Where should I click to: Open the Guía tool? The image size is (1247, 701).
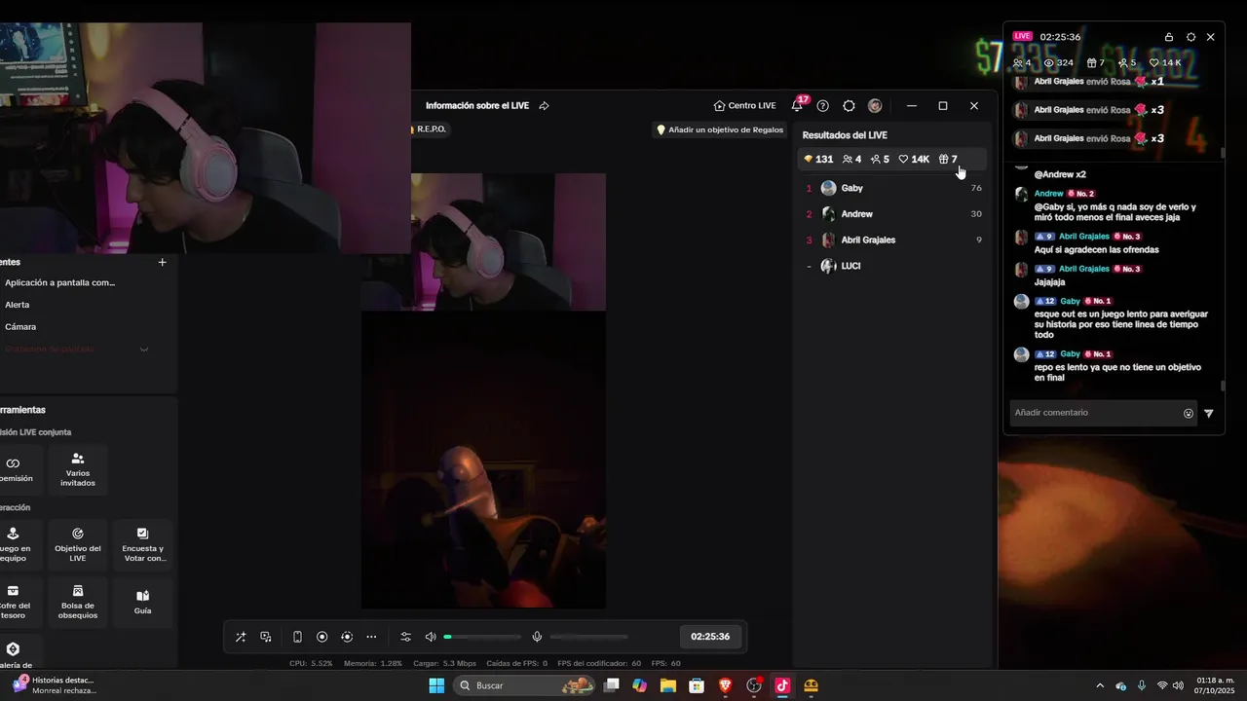pos(143,603)
